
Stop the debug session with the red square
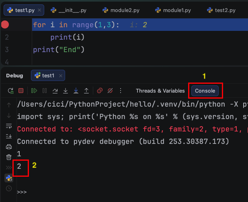(21, 91)
